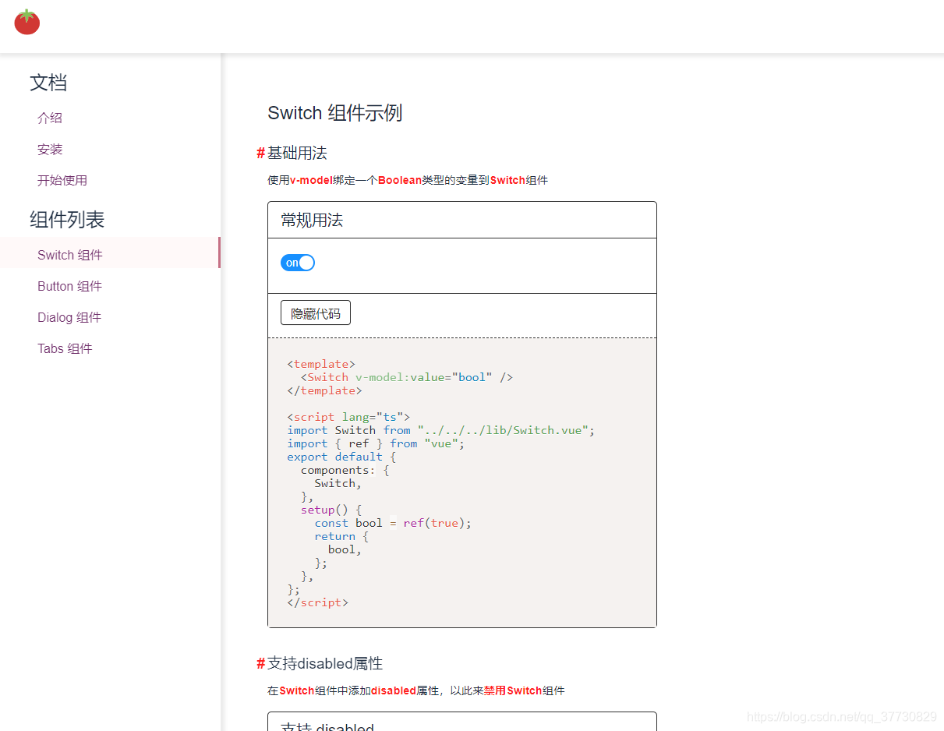
Task: Click the red Boolean keyword in the description
Action: (400, 180)
